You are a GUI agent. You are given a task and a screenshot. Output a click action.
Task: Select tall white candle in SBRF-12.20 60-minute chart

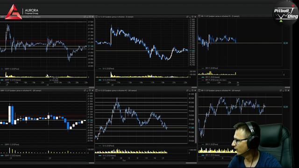coord(9,114)
